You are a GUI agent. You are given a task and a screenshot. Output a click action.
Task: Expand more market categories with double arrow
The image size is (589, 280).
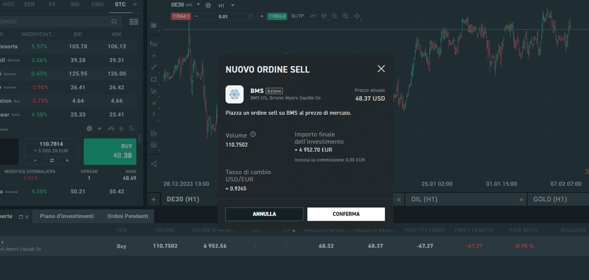(135, 4)
